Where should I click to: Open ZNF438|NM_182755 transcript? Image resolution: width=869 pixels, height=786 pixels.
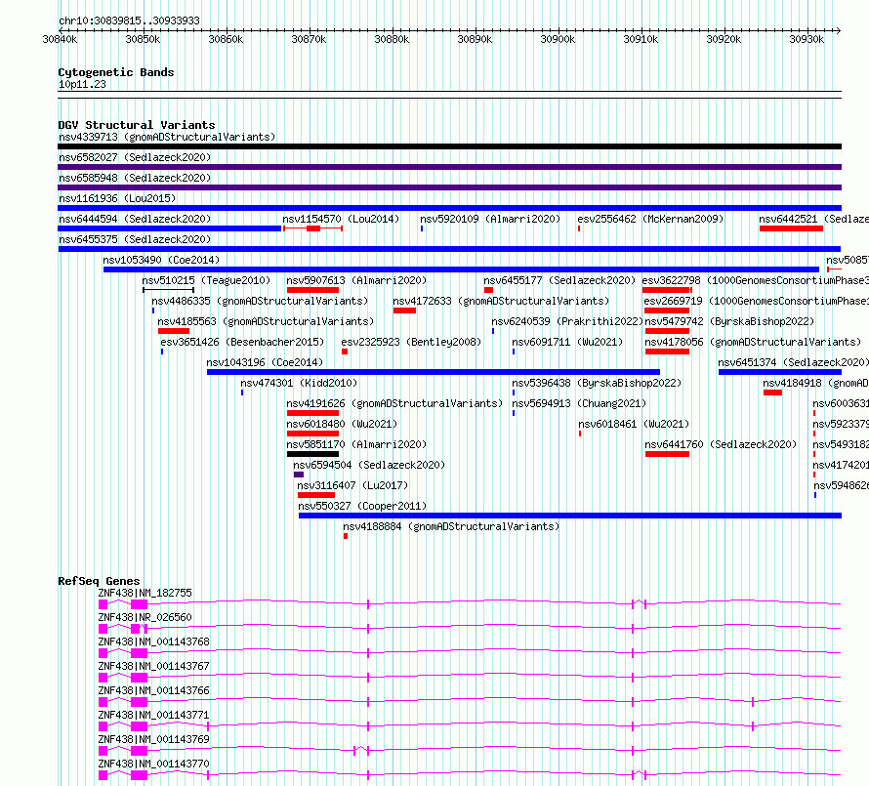coord(145,593)
